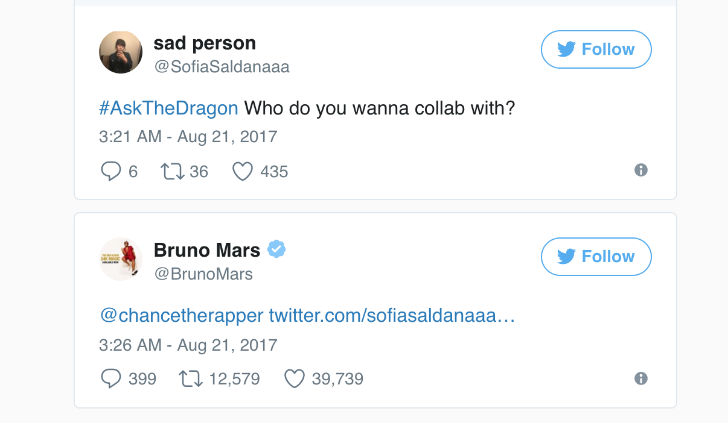The width and height of the screenshot is (728, 423).
Task: Like the sad person tweet
Action: click(242, 172)
